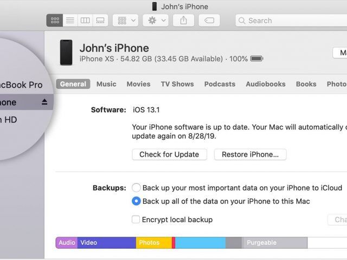Click the Finder Search field
This screenshot has height=260, width=347.
(291, 21)
